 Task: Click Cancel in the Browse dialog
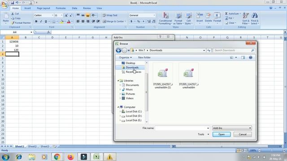point(243,134)
